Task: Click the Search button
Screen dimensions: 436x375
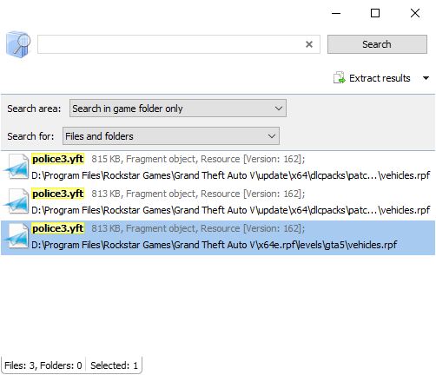Action: [x=377, y=44]
